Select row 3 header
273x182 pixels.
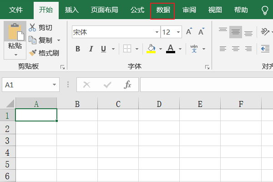(x=7, y=141)
